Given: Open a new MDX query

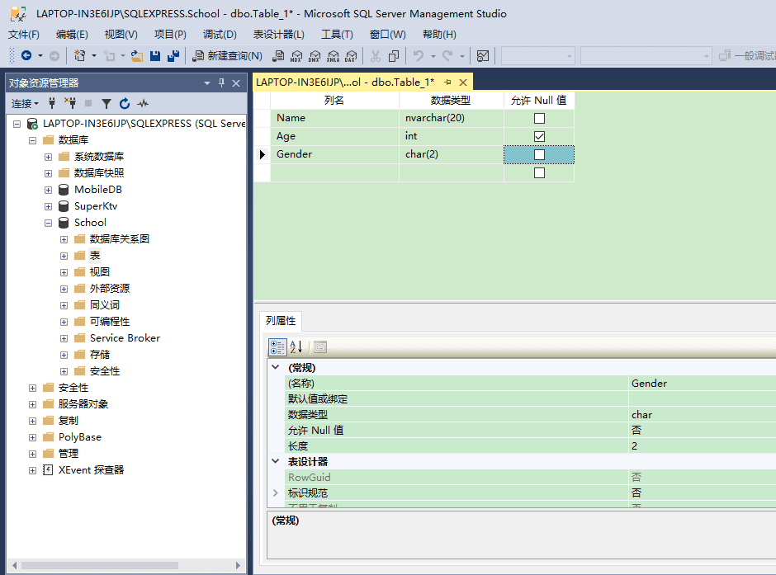Looking at the screenshot, I should click(x=297, y=55).
